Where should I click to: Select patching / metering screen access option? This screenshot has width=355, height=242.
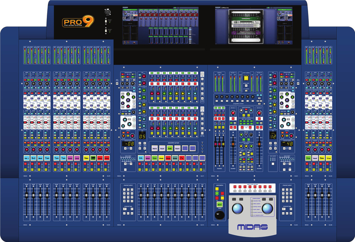[252, 207]
